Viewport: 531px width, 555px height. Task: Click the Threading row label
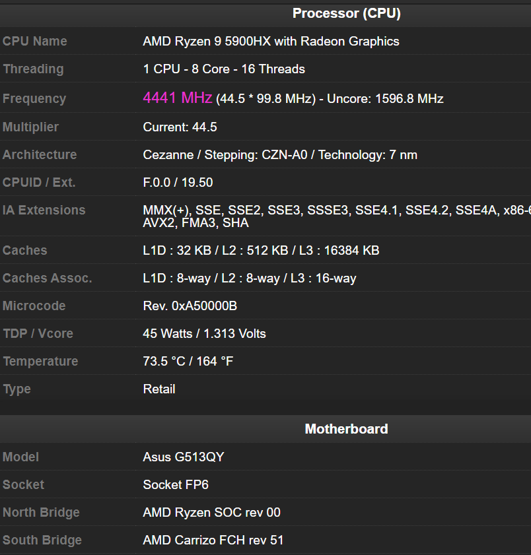pos(33,69)
